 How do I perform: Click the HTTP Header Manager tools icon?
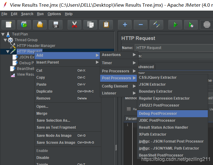(13, 46)
